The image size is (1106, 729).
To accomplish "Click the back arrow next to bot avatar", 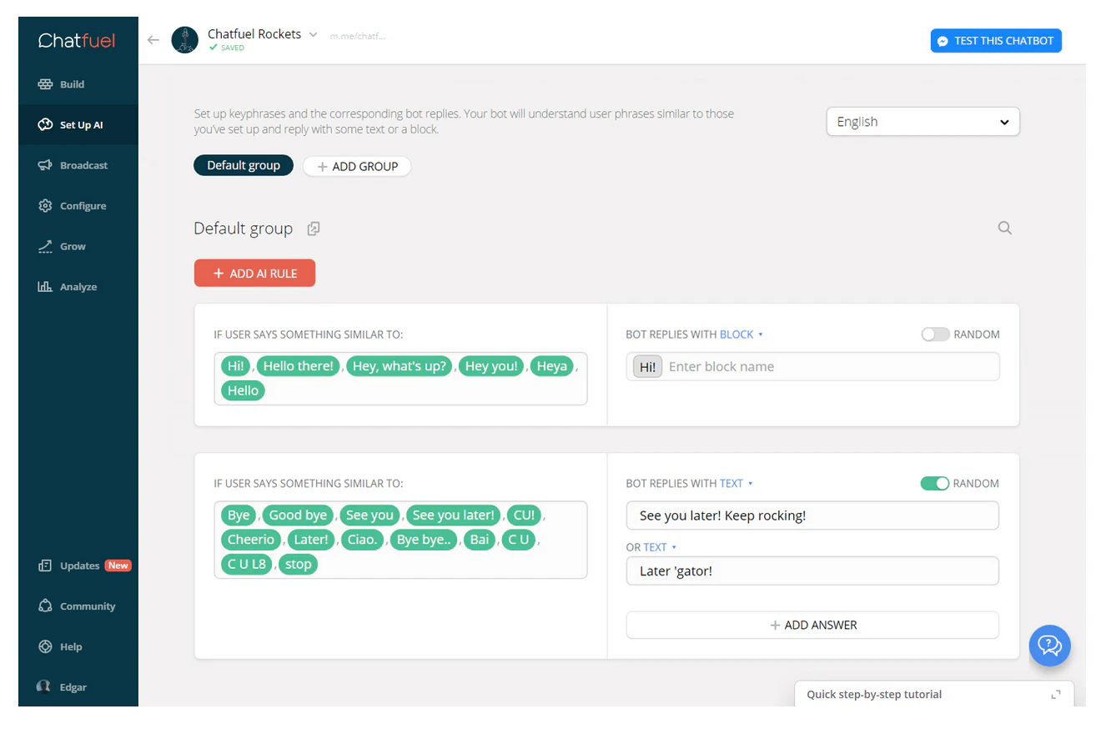I will click(153, 40).
